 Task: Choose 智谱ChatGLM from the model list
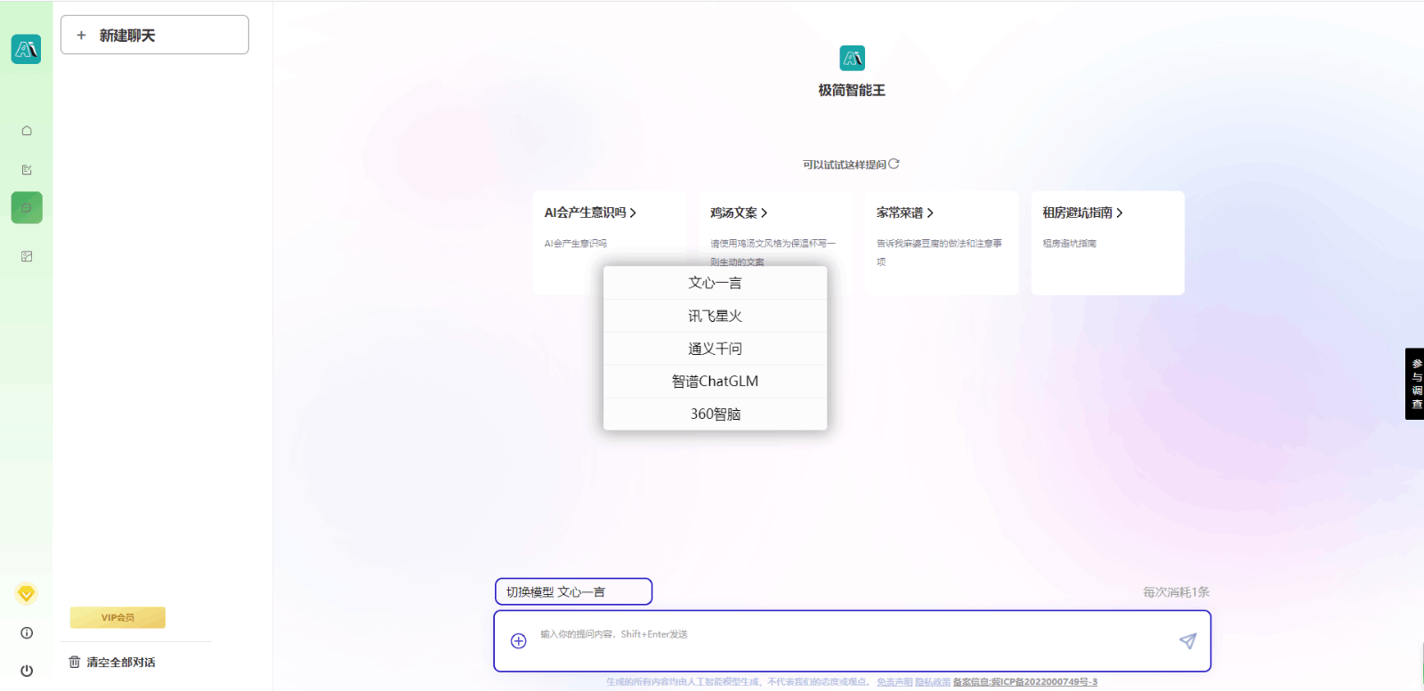(x=715, y=381)
